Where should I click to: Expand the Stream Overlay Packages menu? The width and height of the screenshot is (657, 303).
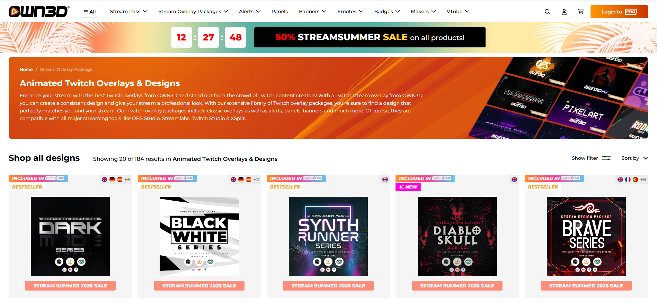(x=193, y=11)
